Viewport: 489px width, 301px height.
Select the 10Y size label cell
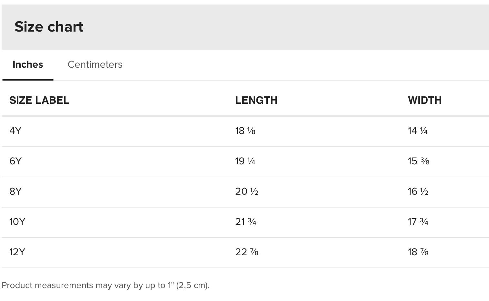tap(17, 222)
